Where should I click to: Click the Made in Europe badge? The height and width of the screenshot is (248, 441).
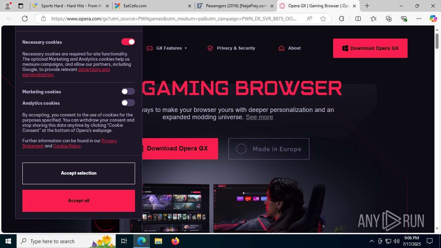[x=269, y=149]
